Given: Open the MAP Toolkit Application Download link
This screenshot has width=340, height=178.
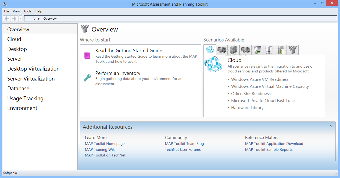Looking at the screenshot, I should pos(274,144).
